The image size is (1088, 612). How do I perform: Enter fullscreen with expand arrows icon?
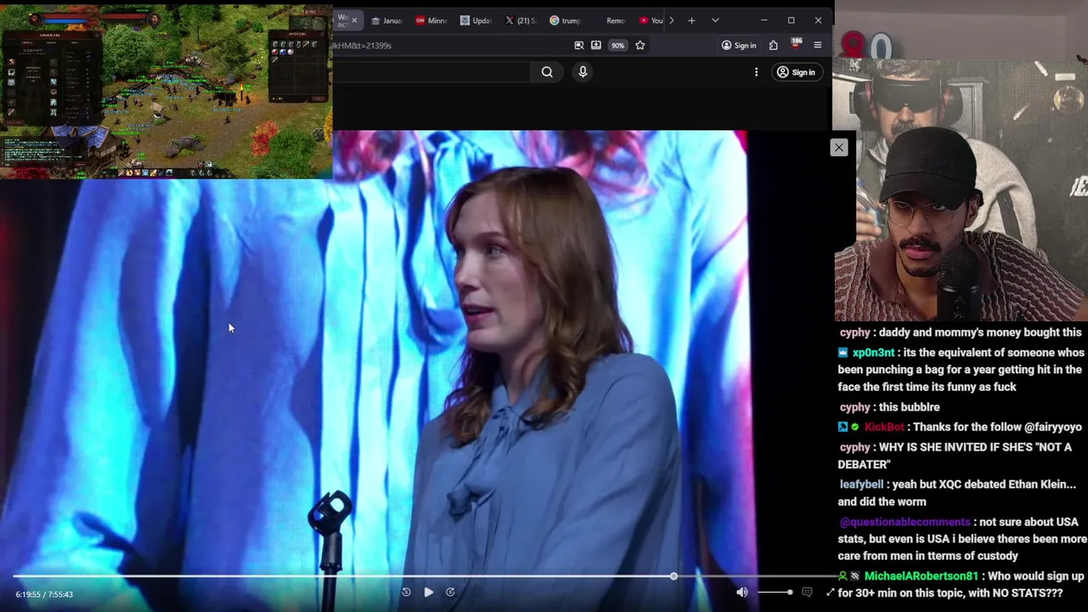[x=830, y=592]
